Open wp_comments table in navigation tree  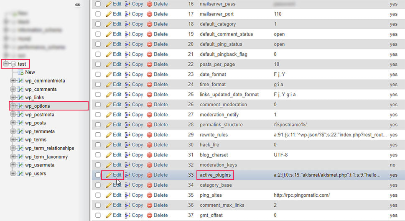(x=41, y=89)
